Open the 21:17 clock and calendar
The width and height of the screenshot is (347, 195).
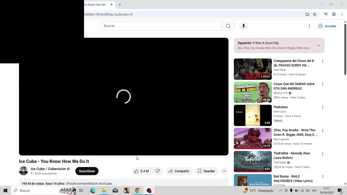327,191
